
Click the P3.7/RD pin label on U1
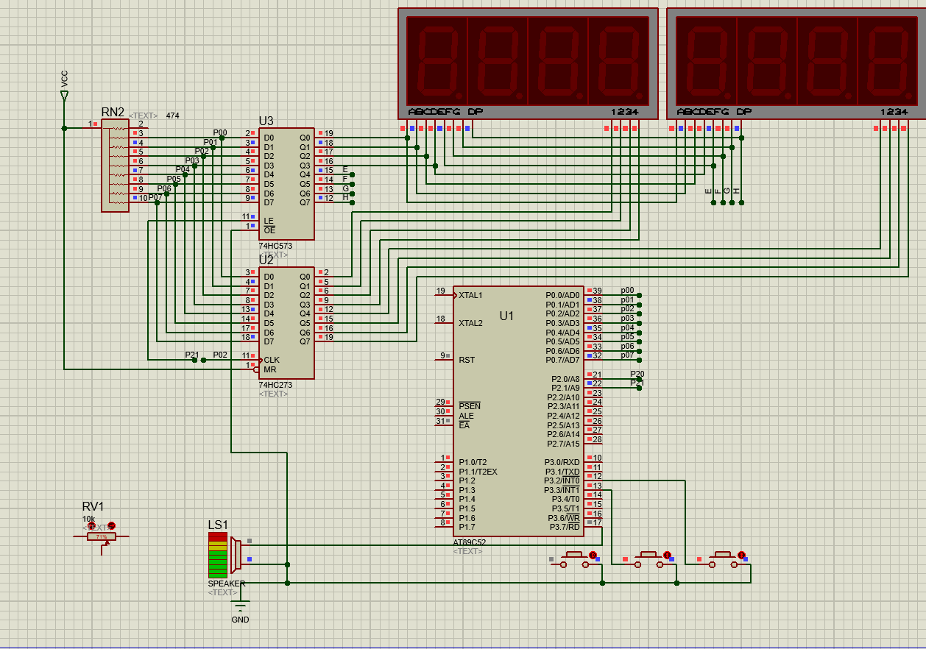(565, 527)
